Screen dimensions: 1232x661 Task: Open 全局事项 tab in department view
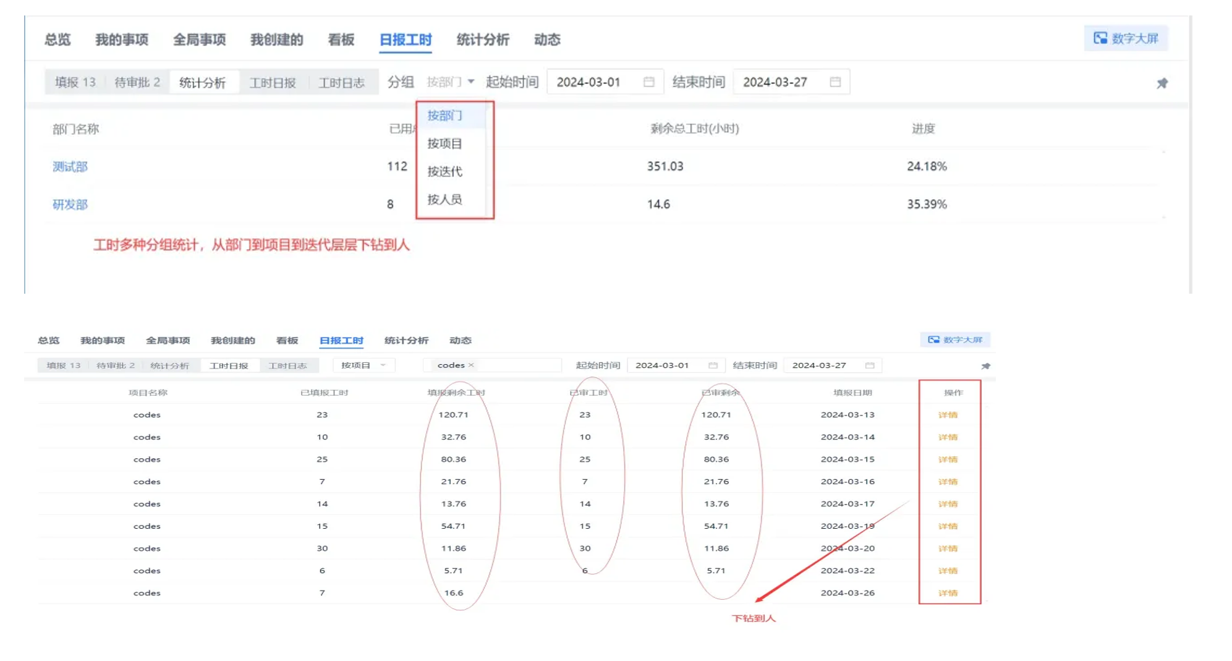point(199,40)
